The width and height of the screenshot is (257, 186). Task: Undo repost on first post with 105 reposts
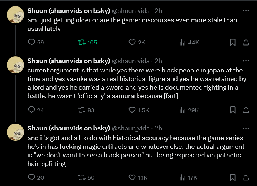81,42
